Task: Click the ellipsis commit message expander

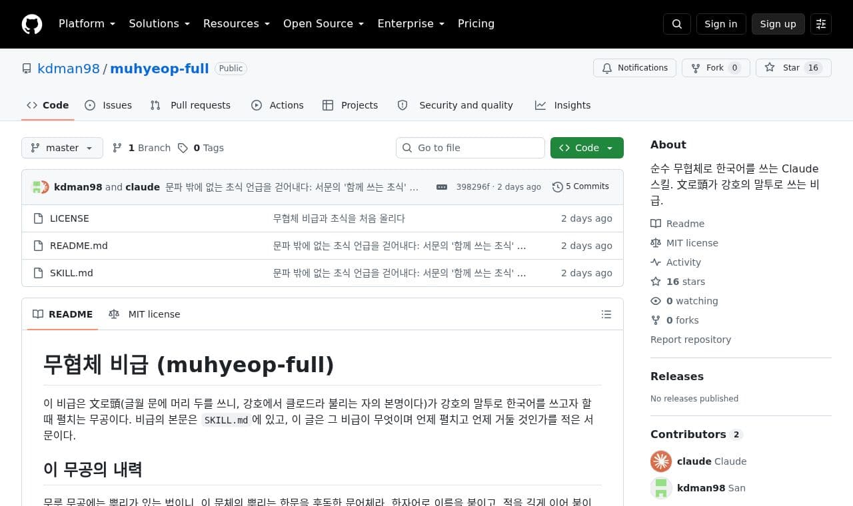Action: 442,187
